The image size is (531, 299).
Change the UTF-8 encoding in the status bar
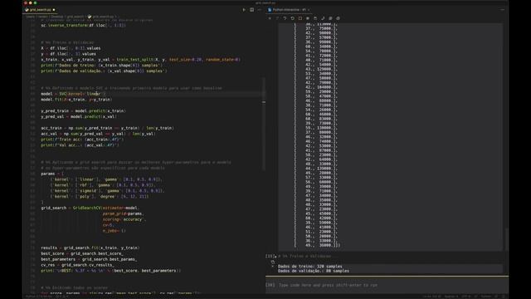click(466, 297)
